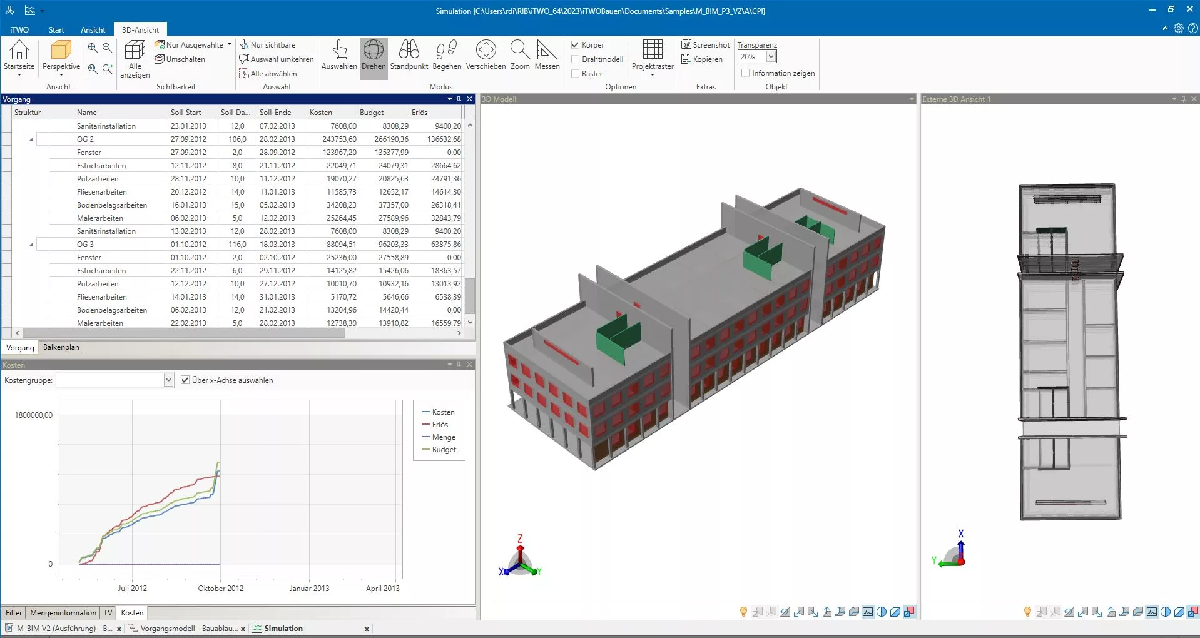
Task: Open Vorgang panel options dropdown arrow
Action: (449, 99)
